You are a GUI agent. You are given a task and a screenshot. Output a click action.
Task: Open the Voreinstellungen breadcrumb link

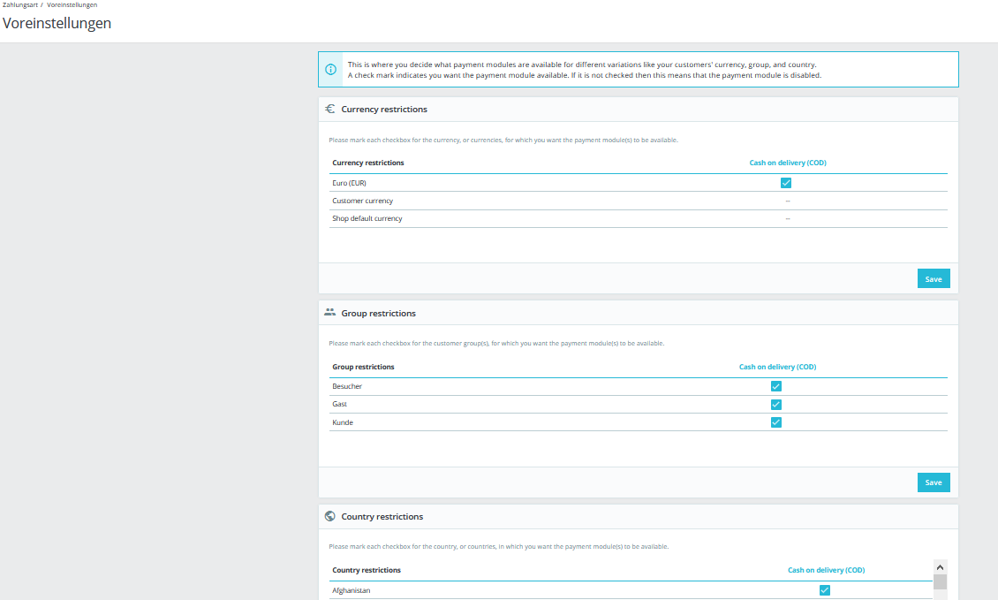pyautogui.click(x=72, y=4)
